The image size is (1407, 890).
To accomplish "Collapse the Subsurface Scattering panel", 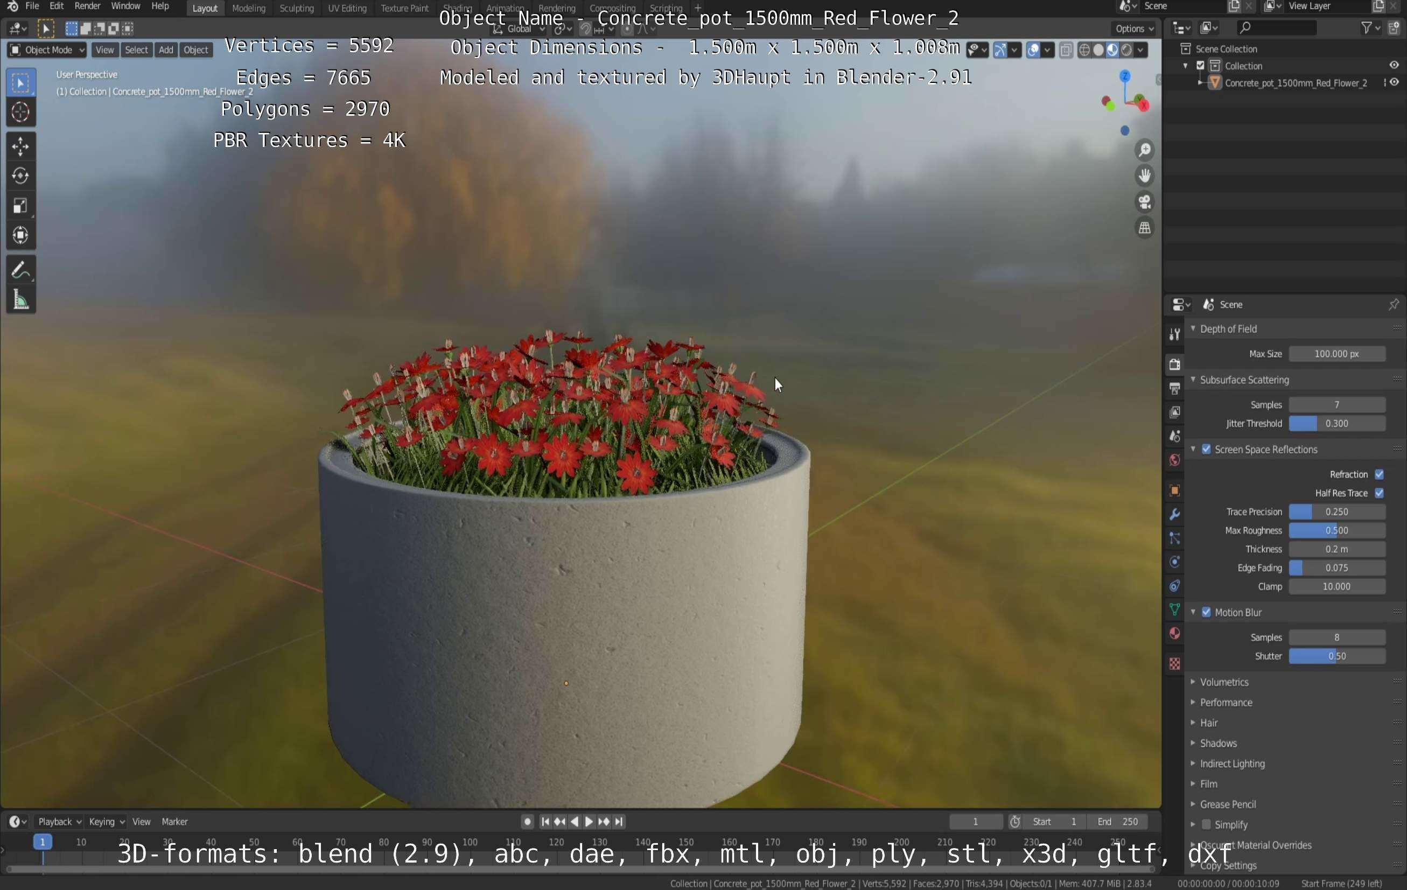I will (x=1243, y=380).
